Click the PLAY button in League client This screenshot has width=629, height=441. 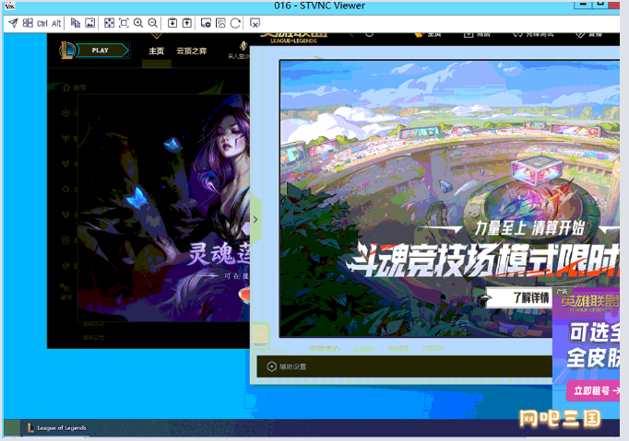(x=101, y=51)
